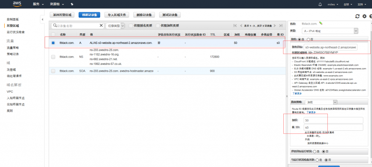Click the 加权 value field

[x=333, y=120]
